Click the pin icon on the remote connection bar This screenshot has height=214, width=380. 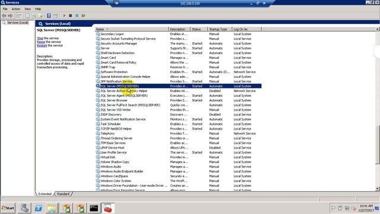coord(116,3)
